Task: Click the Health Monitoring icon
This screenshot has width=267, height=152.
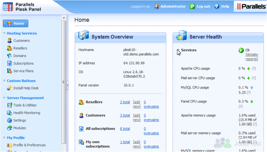Action: click(x=10, y=113)
